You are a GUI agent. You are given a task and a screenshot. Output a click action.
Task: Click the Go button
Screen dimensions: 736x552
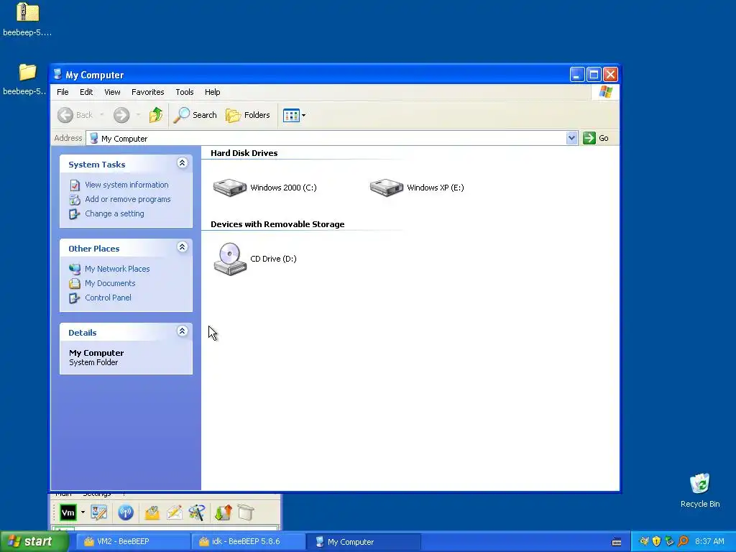click(x=596, y=138)
